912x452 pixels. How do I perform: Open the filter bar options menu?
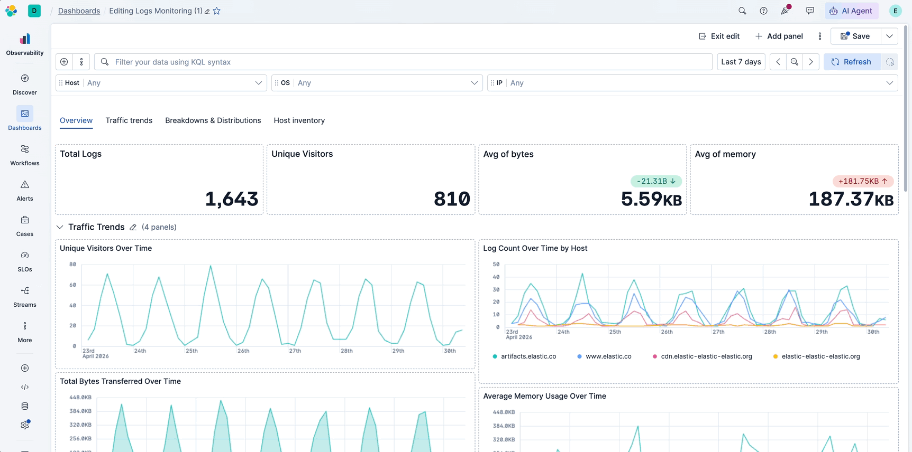click(81, 62)
